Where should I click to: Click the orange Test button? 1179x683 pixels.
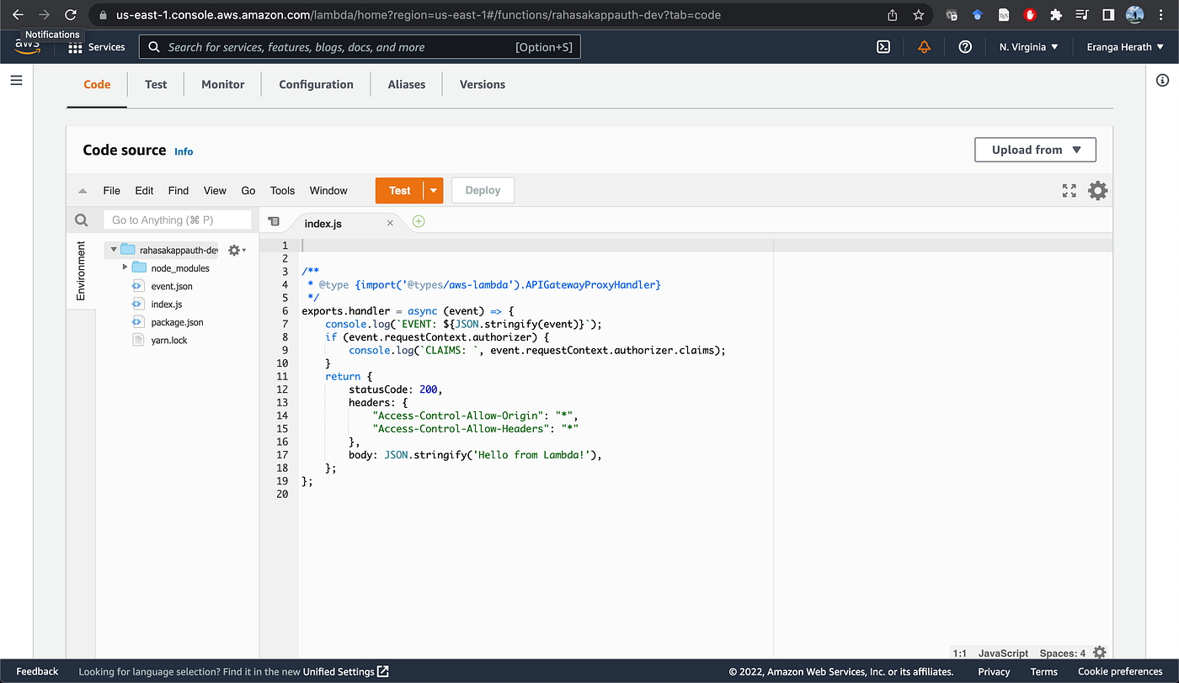coord(400,190)
